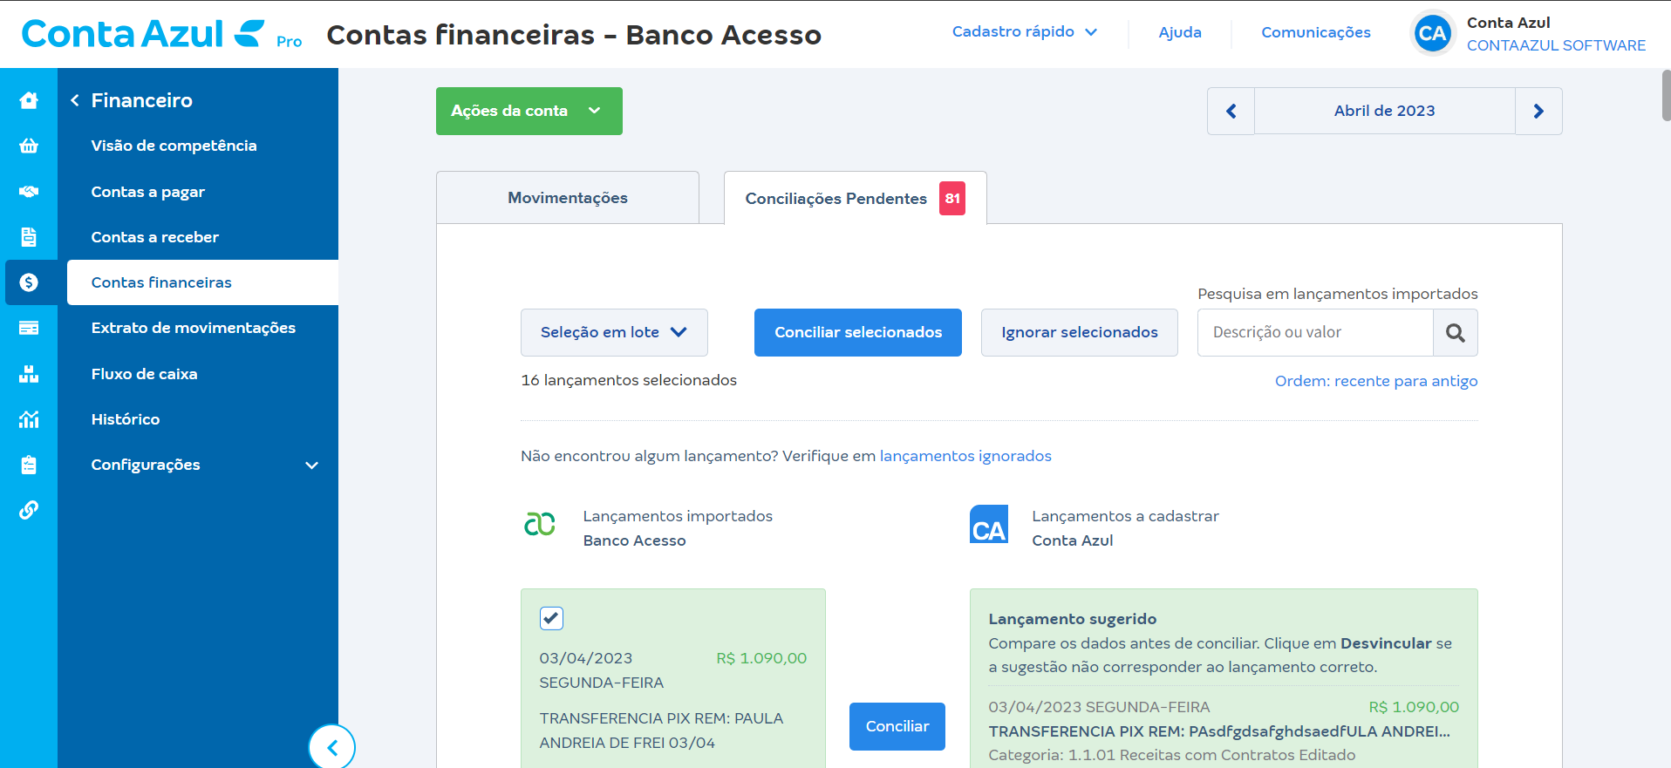Open the document invoices icon

[x=29, y=236]
